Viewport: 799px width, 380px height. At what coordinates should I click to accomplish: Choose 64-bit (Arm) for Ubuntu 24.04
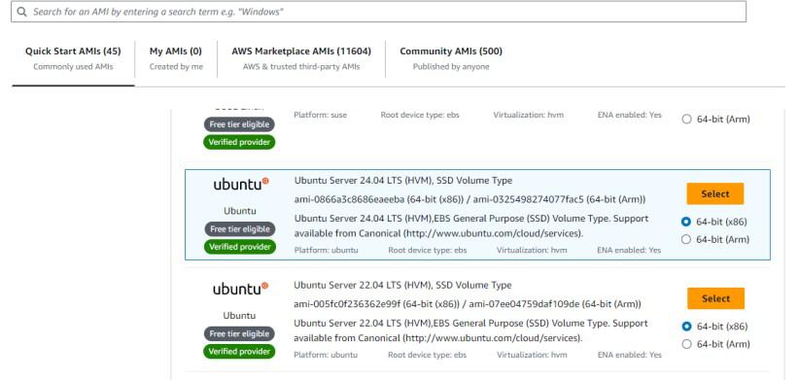[686, 239]
